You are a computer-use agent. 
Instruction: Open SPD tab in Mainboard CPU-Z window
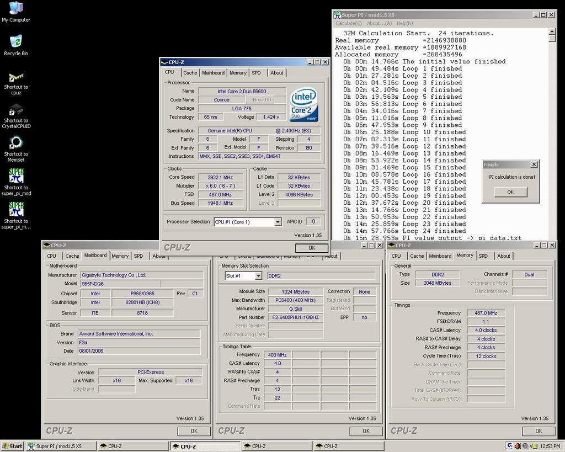click(138, 256)
